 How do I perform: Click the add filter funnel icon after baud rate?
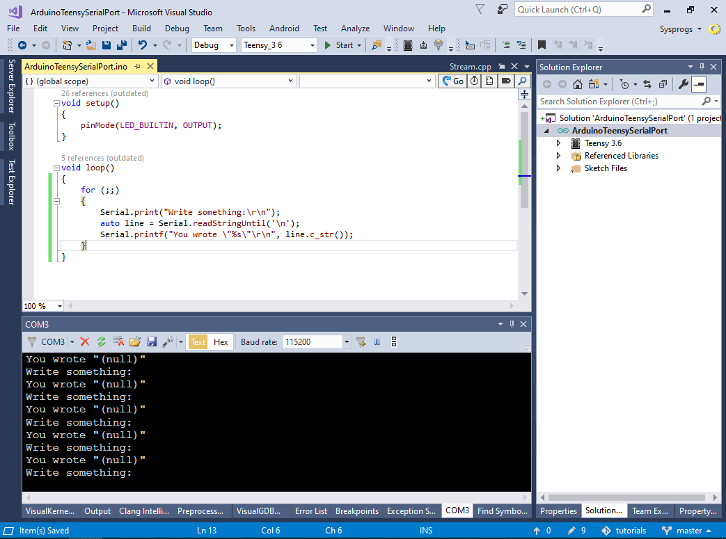point(361,342)
